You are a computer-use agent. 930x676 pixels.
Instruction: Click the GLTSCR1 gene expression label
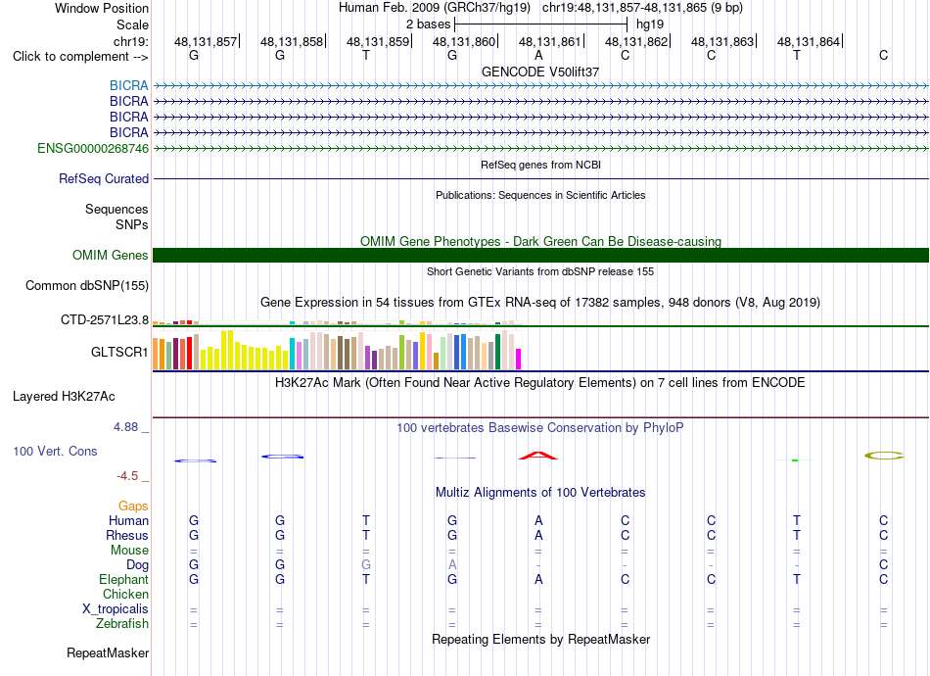[119, 352]
